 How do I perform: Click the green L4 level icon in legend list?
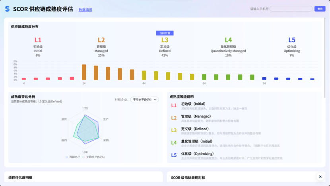tap(174, 143)
